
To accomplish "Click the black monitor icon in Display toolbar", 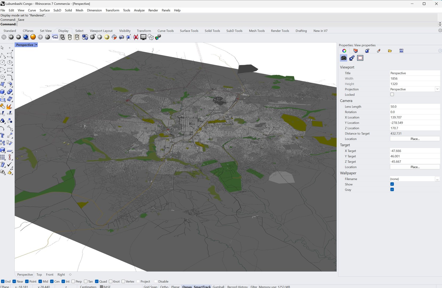I will click(x=143, y=37).
